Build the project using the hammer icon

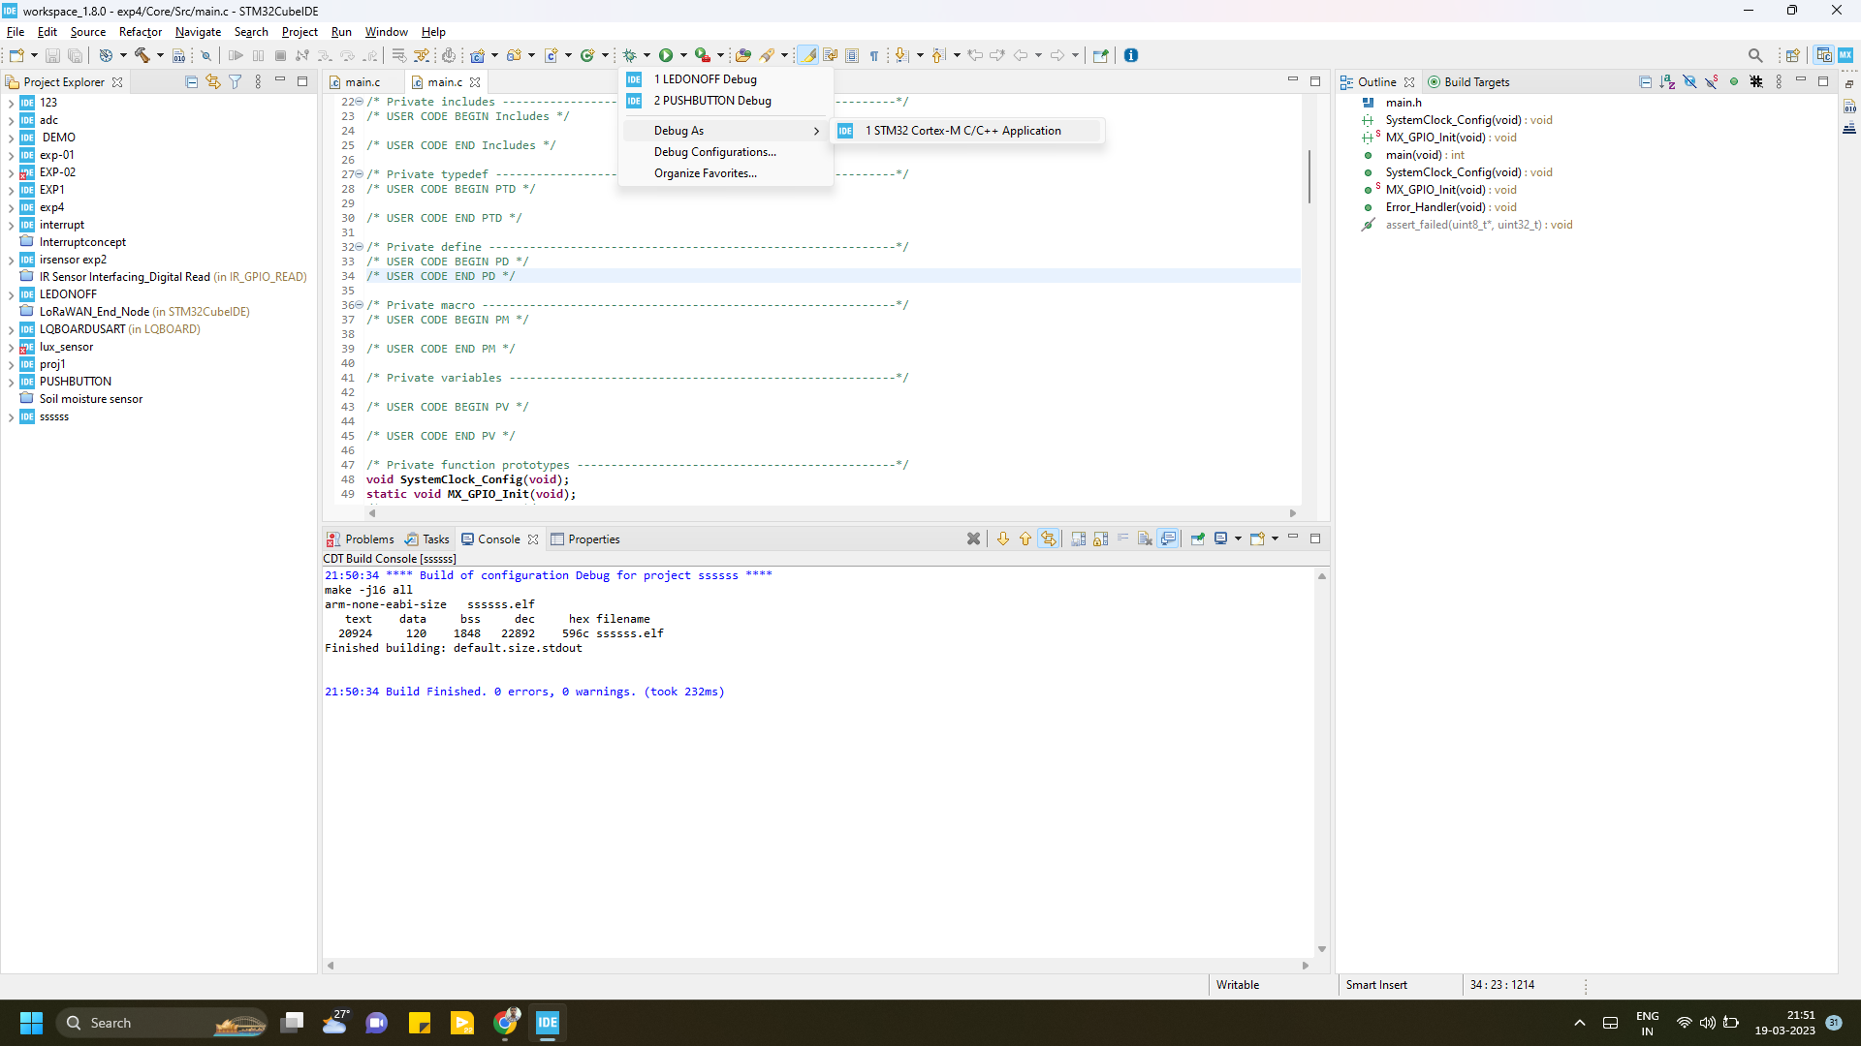pyautogui.click(x=142, y=55)
